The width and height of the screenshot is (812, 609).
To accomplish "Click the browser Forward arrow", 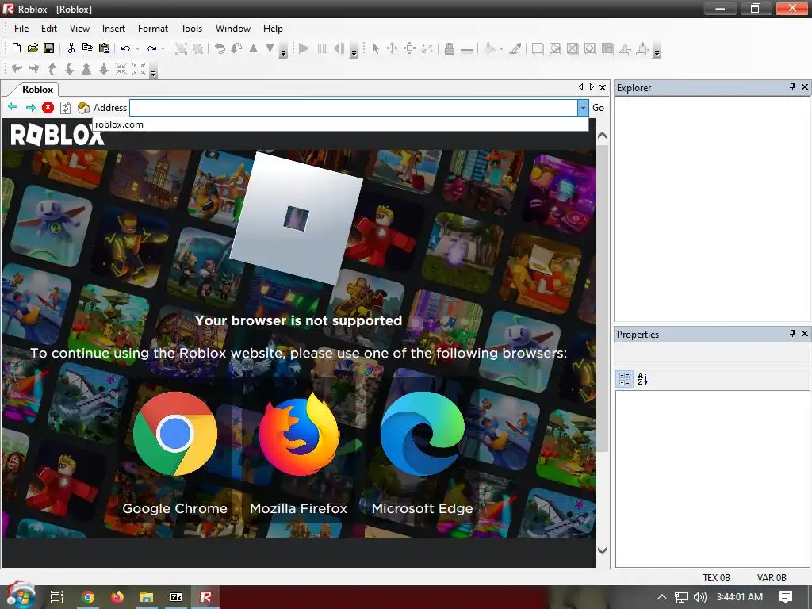I will click(31, 107).
